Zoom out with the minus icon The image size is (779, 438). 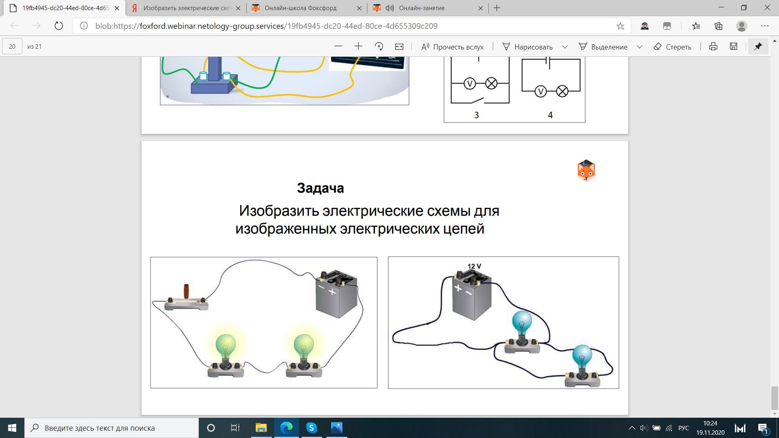338,47
